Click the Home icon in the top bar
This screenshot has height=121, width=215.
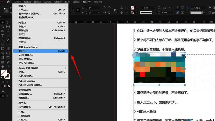8,2
